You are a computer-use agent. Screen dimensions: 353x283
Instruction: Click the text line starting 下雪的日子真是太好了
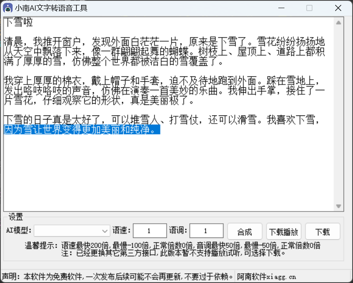click(161, 120)
